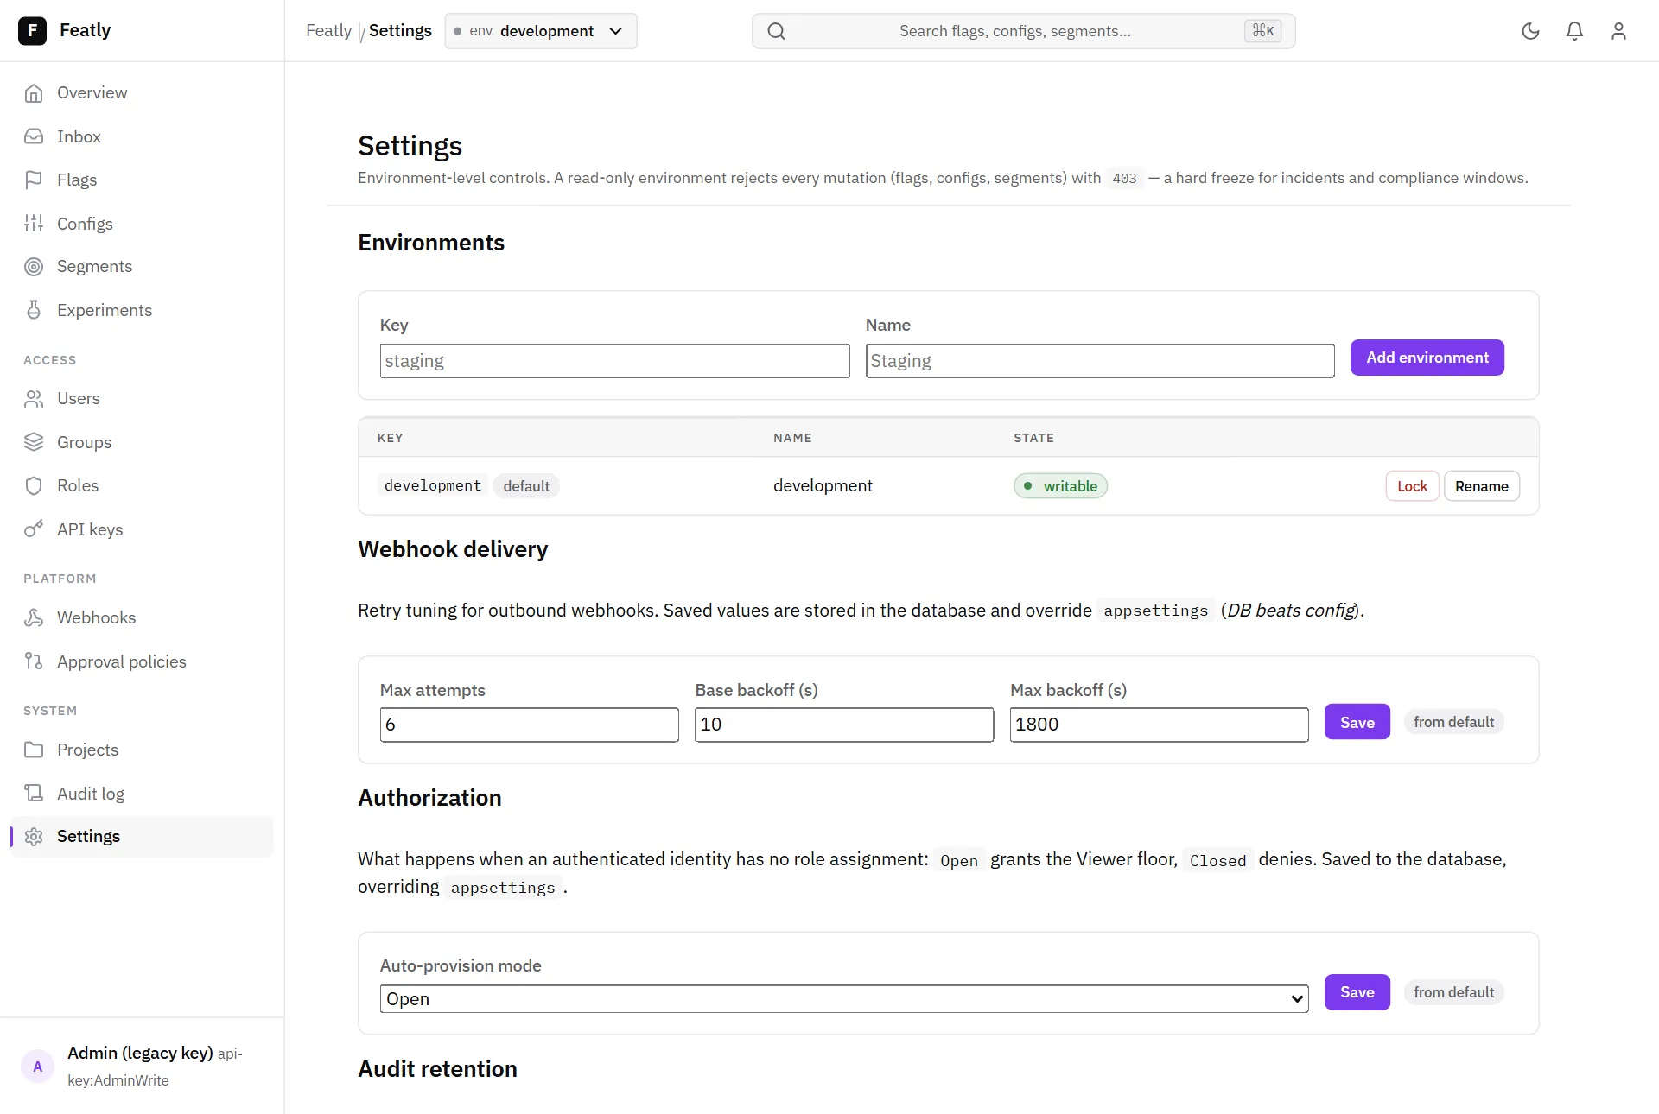Save webhook delivery settings

1357,722
